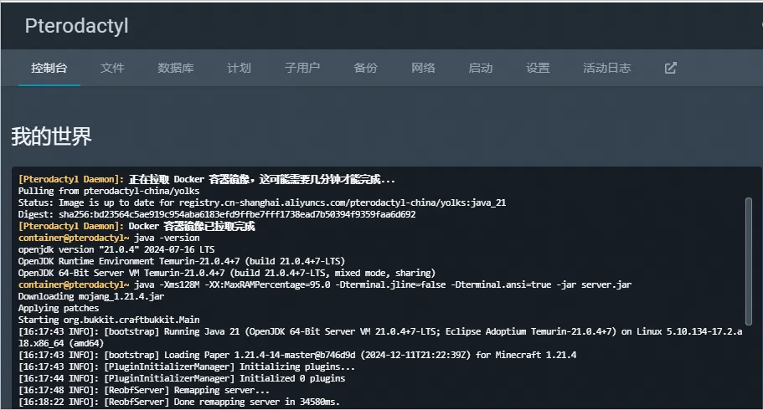This screenshot has width=763, height=410.
Task: Open the 设置 tab
Action: point(538,68)
